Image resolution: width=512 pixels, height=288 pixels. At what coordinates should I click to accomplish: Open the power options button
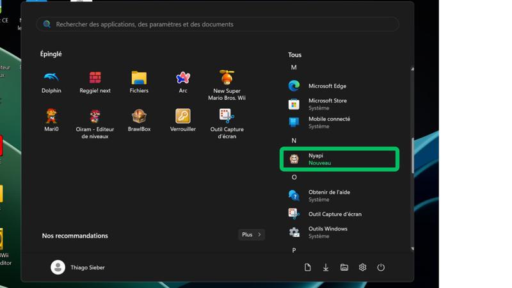click(381, 268)
